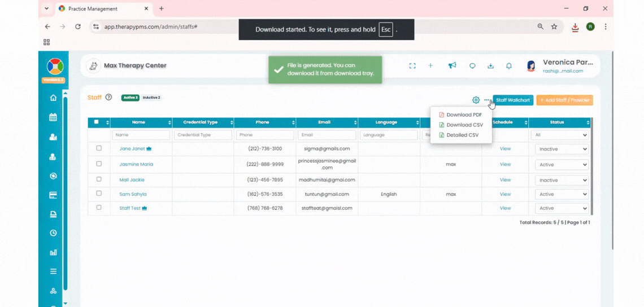Open Jane Janet's staff profile link

(x=132, y=149)
